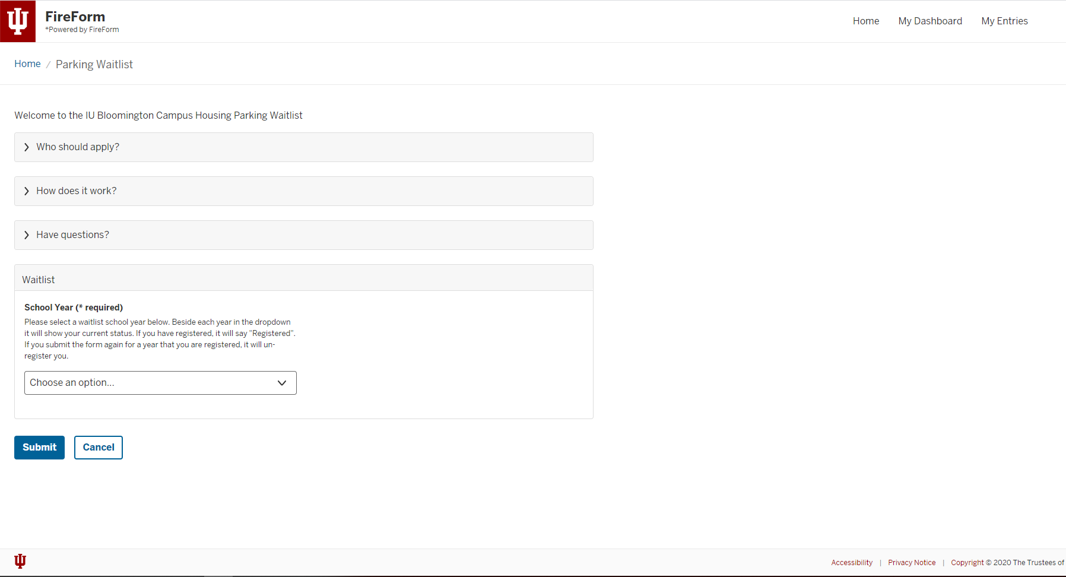Click chevron icon beside Who should apply
1066x577 pixels.
[x=27, y=147]
